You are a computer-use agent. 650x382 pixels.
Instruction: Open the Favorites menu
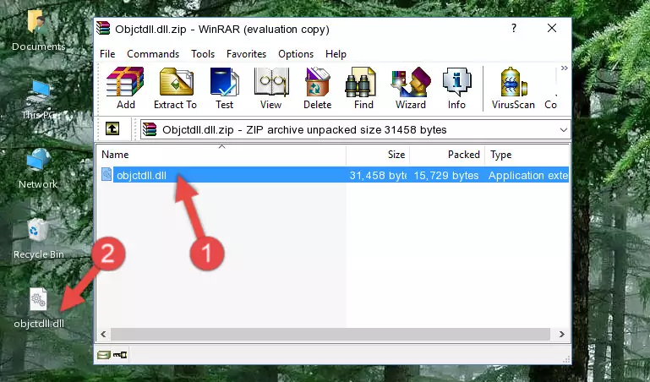(246, 54)
